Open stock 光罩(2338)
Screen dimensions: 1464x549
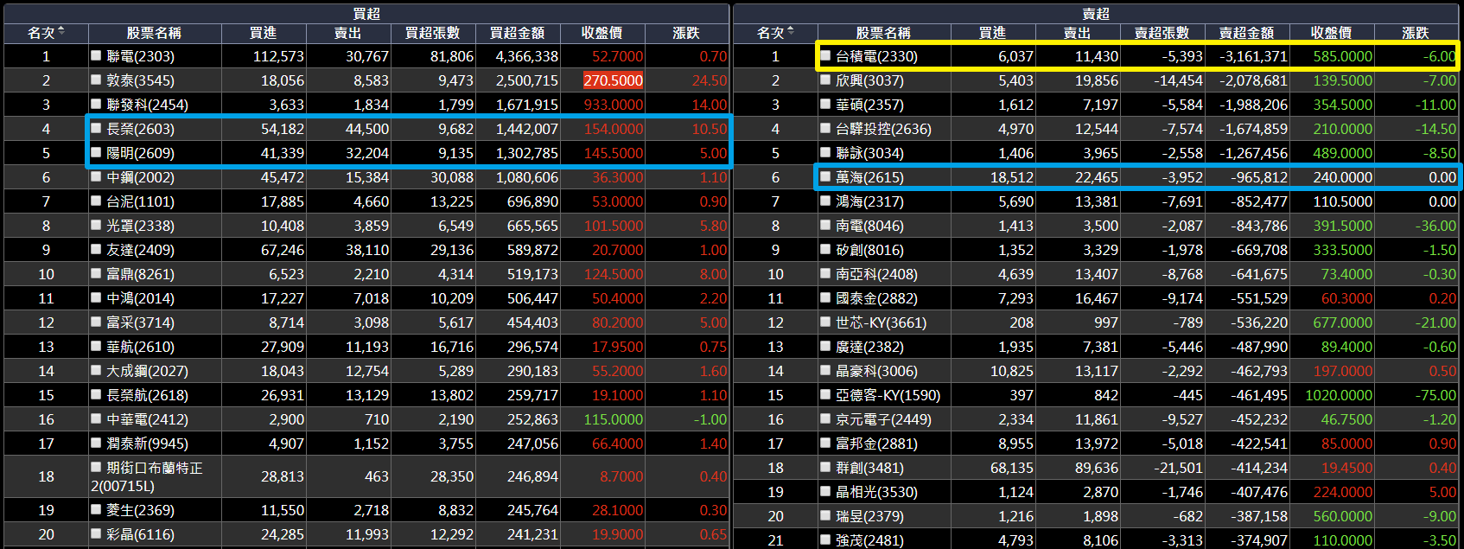point(140,226)
